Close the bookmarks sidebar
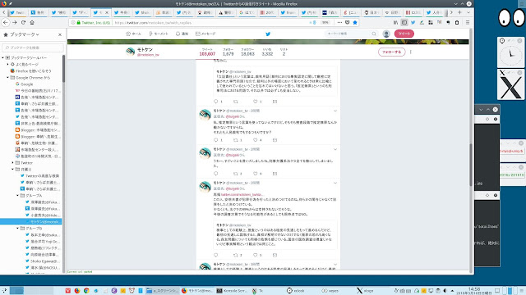The height and width of the screenshot is (295, 526). click(x=60, y=34)
